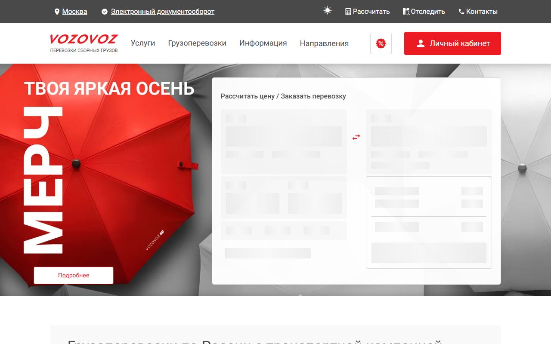Open the Информация menu
The height and width of the screenshot is (344, 551).
pos(263,43)
